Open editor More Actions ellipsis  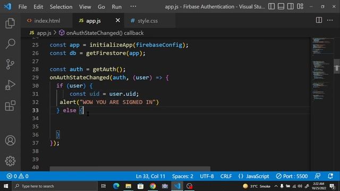[330, 20]
